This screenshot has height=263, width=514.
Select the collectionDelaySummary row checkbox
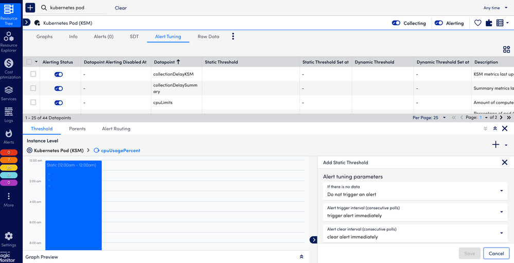(33, 88)
